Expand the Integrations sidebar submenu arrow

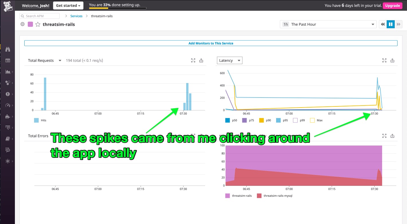[13, 116]
